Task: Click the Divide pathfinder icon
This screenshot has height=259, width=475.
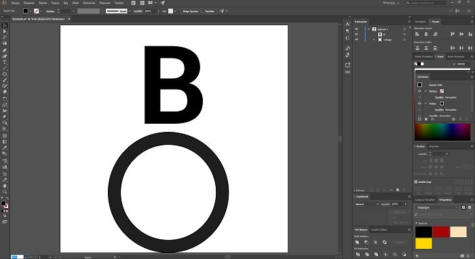Action: click(358, 254)
